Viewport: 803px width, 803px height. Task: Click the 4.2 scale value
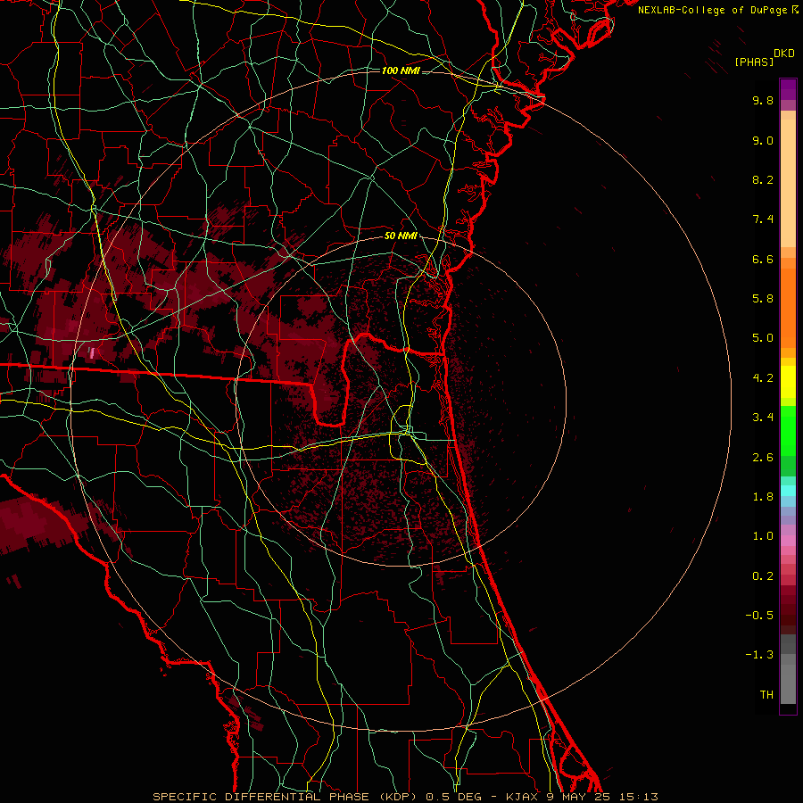pyautogui.click(x=763, y=378)
